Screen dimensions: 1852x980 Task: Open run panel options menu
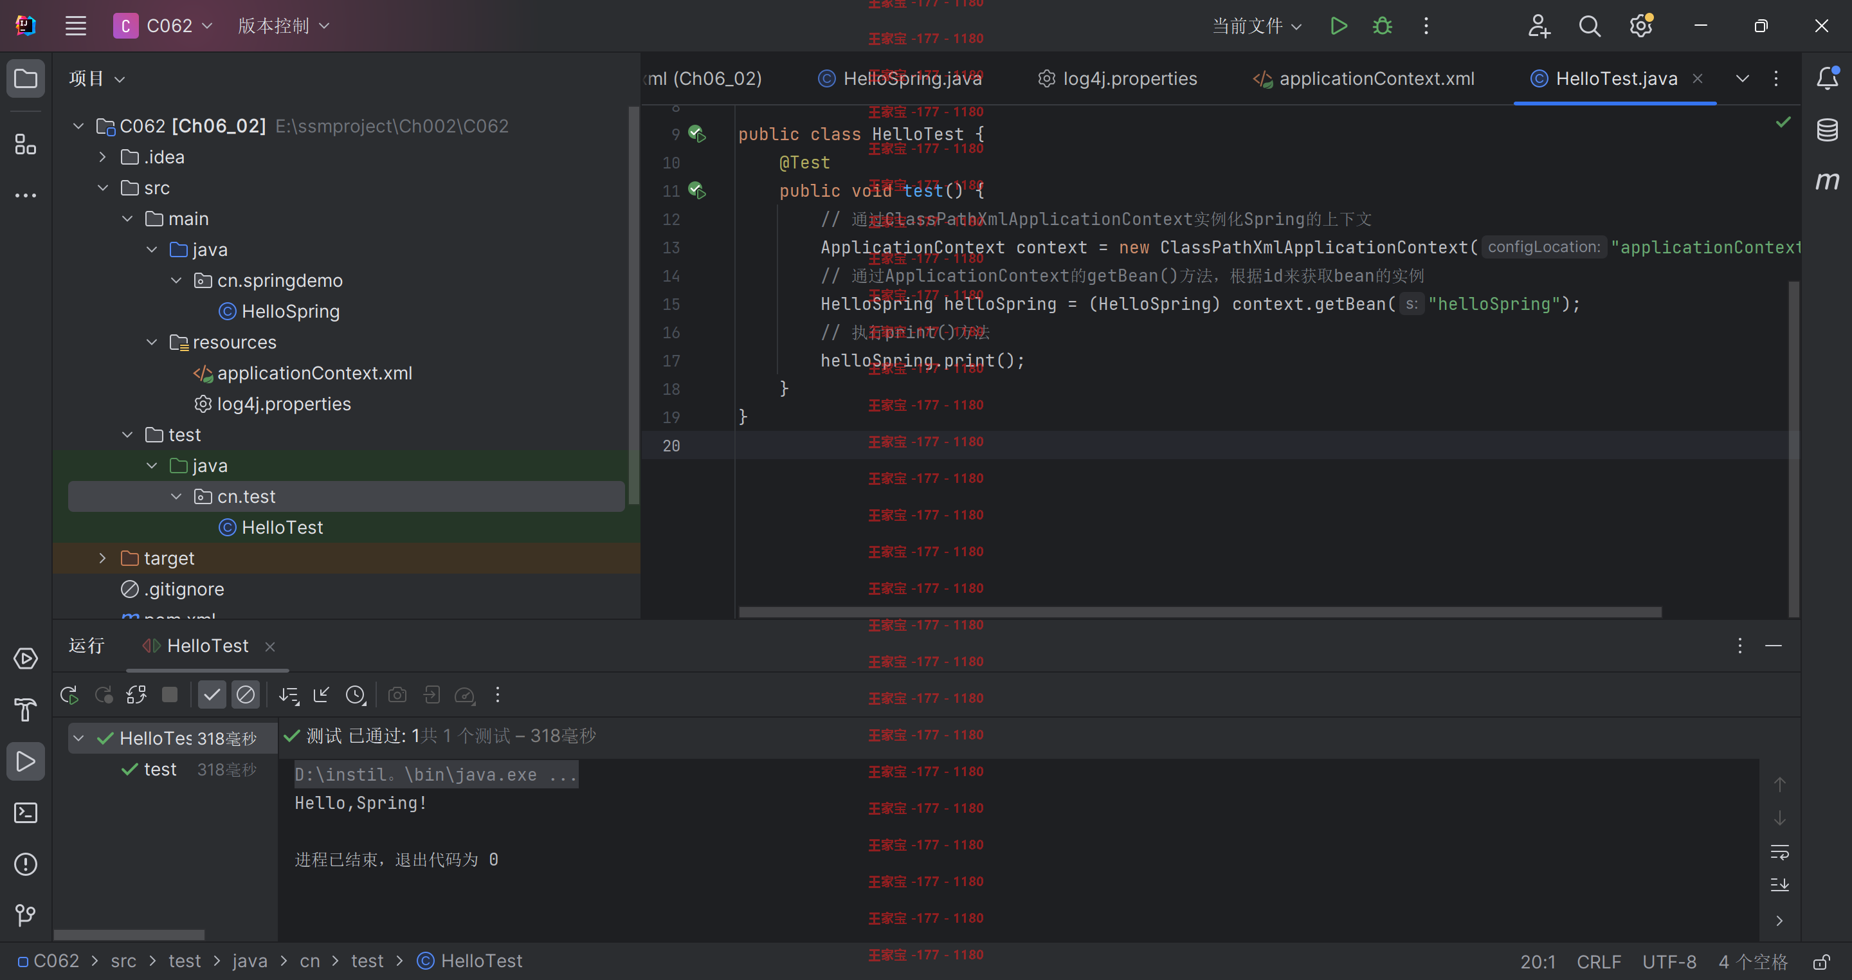point(1740,646)
